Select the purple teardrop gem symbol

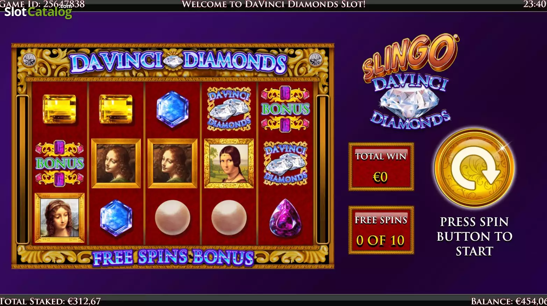(x=285, y=218)
